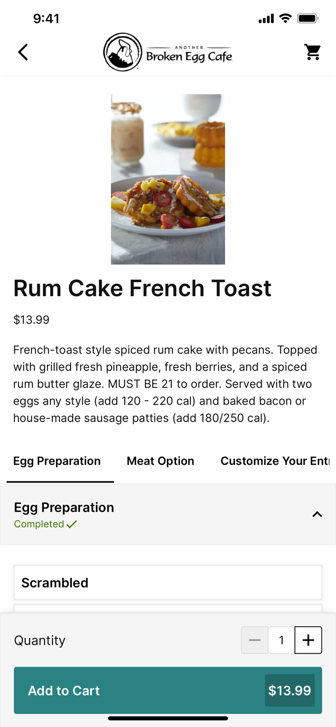
Task: Switch to the Meat Option tab
Action: [160, 461]
